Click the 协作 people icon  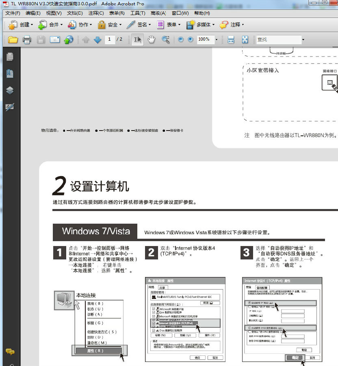pyautogui.click(x=72, y=24)
